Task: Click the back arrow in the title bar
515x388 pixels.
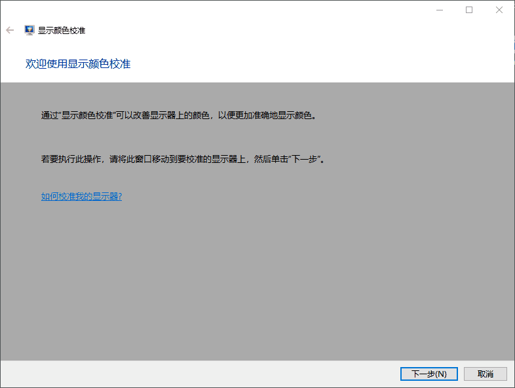Action: (10, 30)
